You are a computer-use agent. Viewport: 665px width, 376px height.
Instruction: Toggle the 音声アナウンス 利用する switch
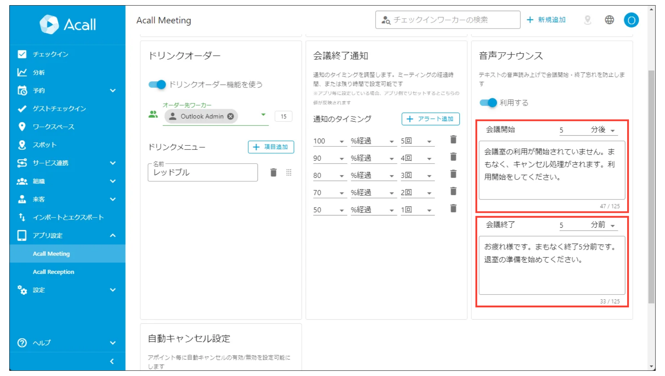tap(488, 103)
